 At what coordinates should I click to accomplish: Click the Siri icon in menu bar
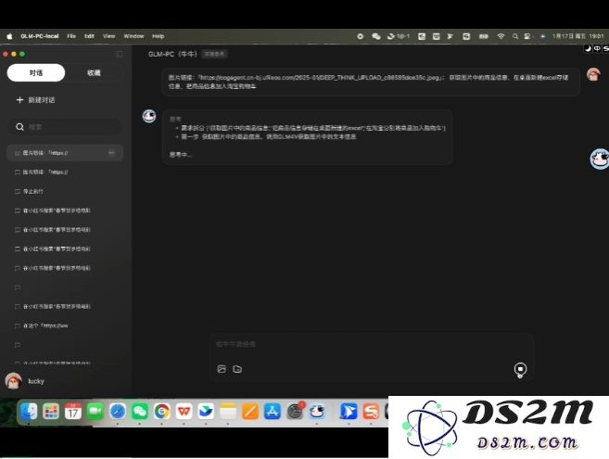542,36
